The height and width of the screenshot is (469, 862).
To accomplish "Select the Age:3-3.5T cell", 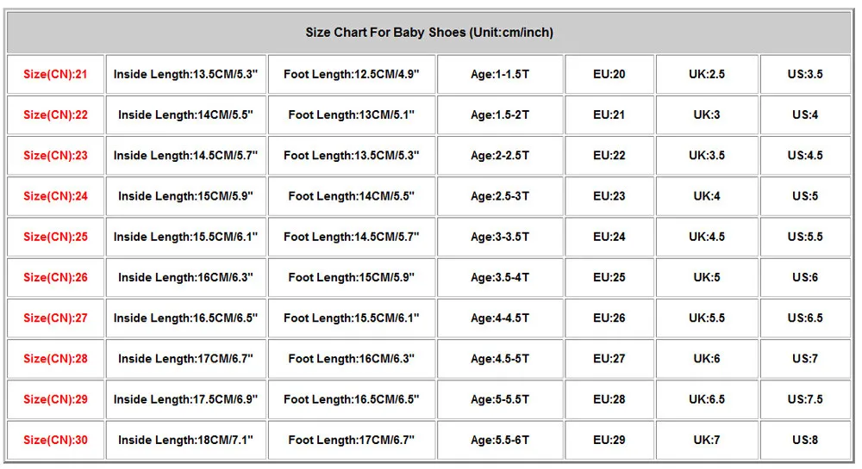I will coord(500,237).
